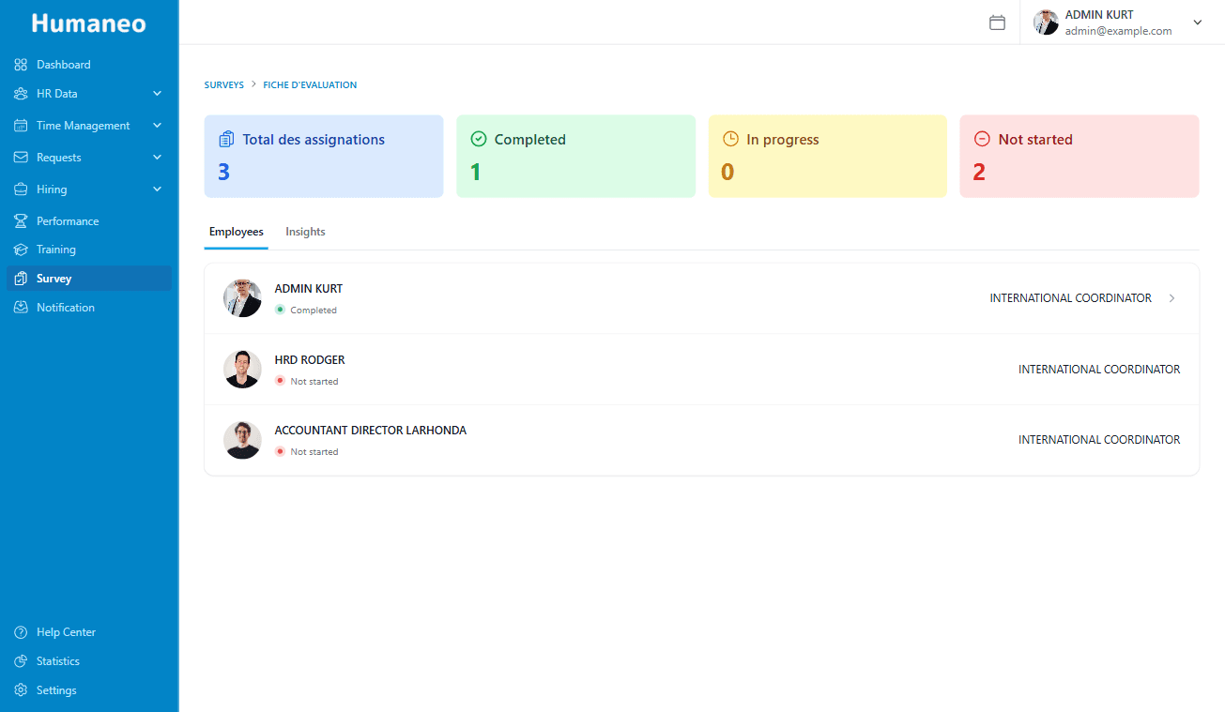Select the ACCOUNTANT DIRECTOR LARHONDA name

pyautogui.click(x=371, y=431)
